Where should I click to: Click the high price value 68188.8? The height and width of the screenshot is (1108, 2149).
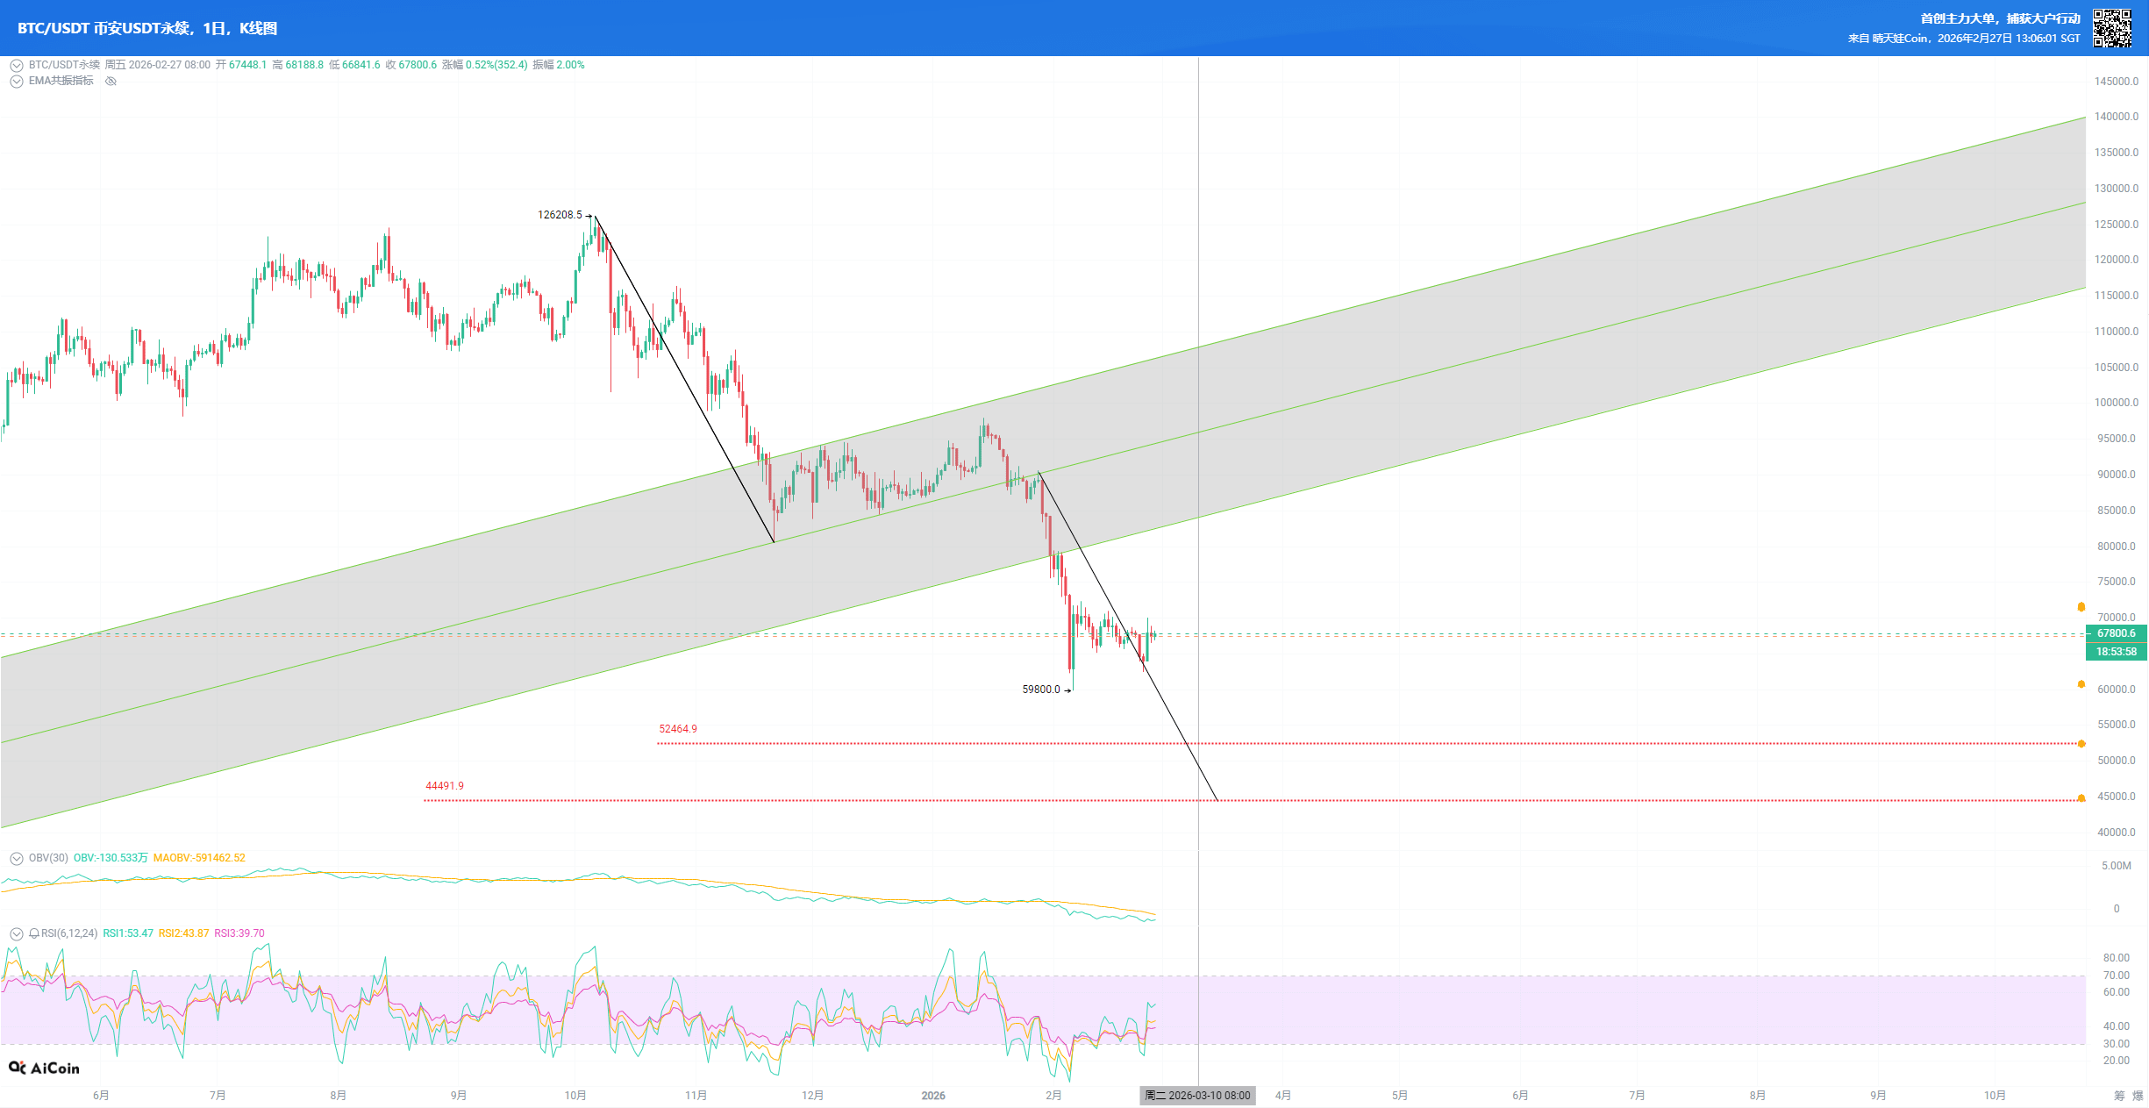[x=304, y=65]
